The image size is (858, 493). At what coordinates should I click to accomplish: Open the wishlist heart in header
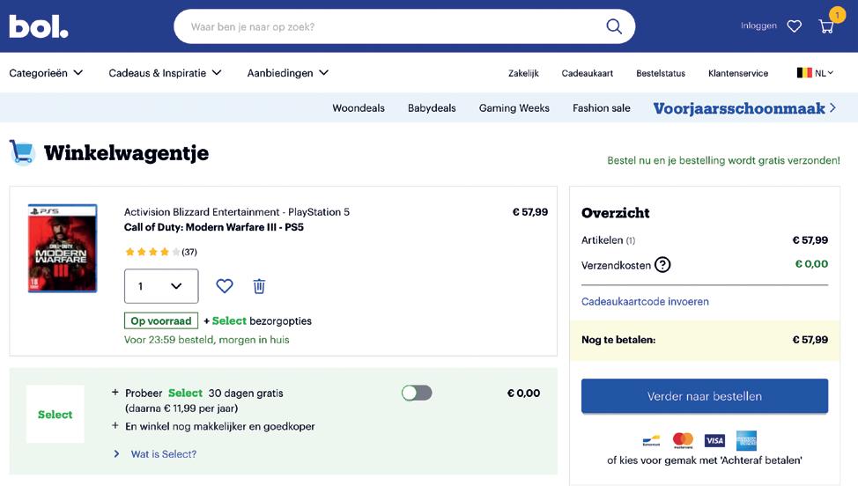pos(795,26)
